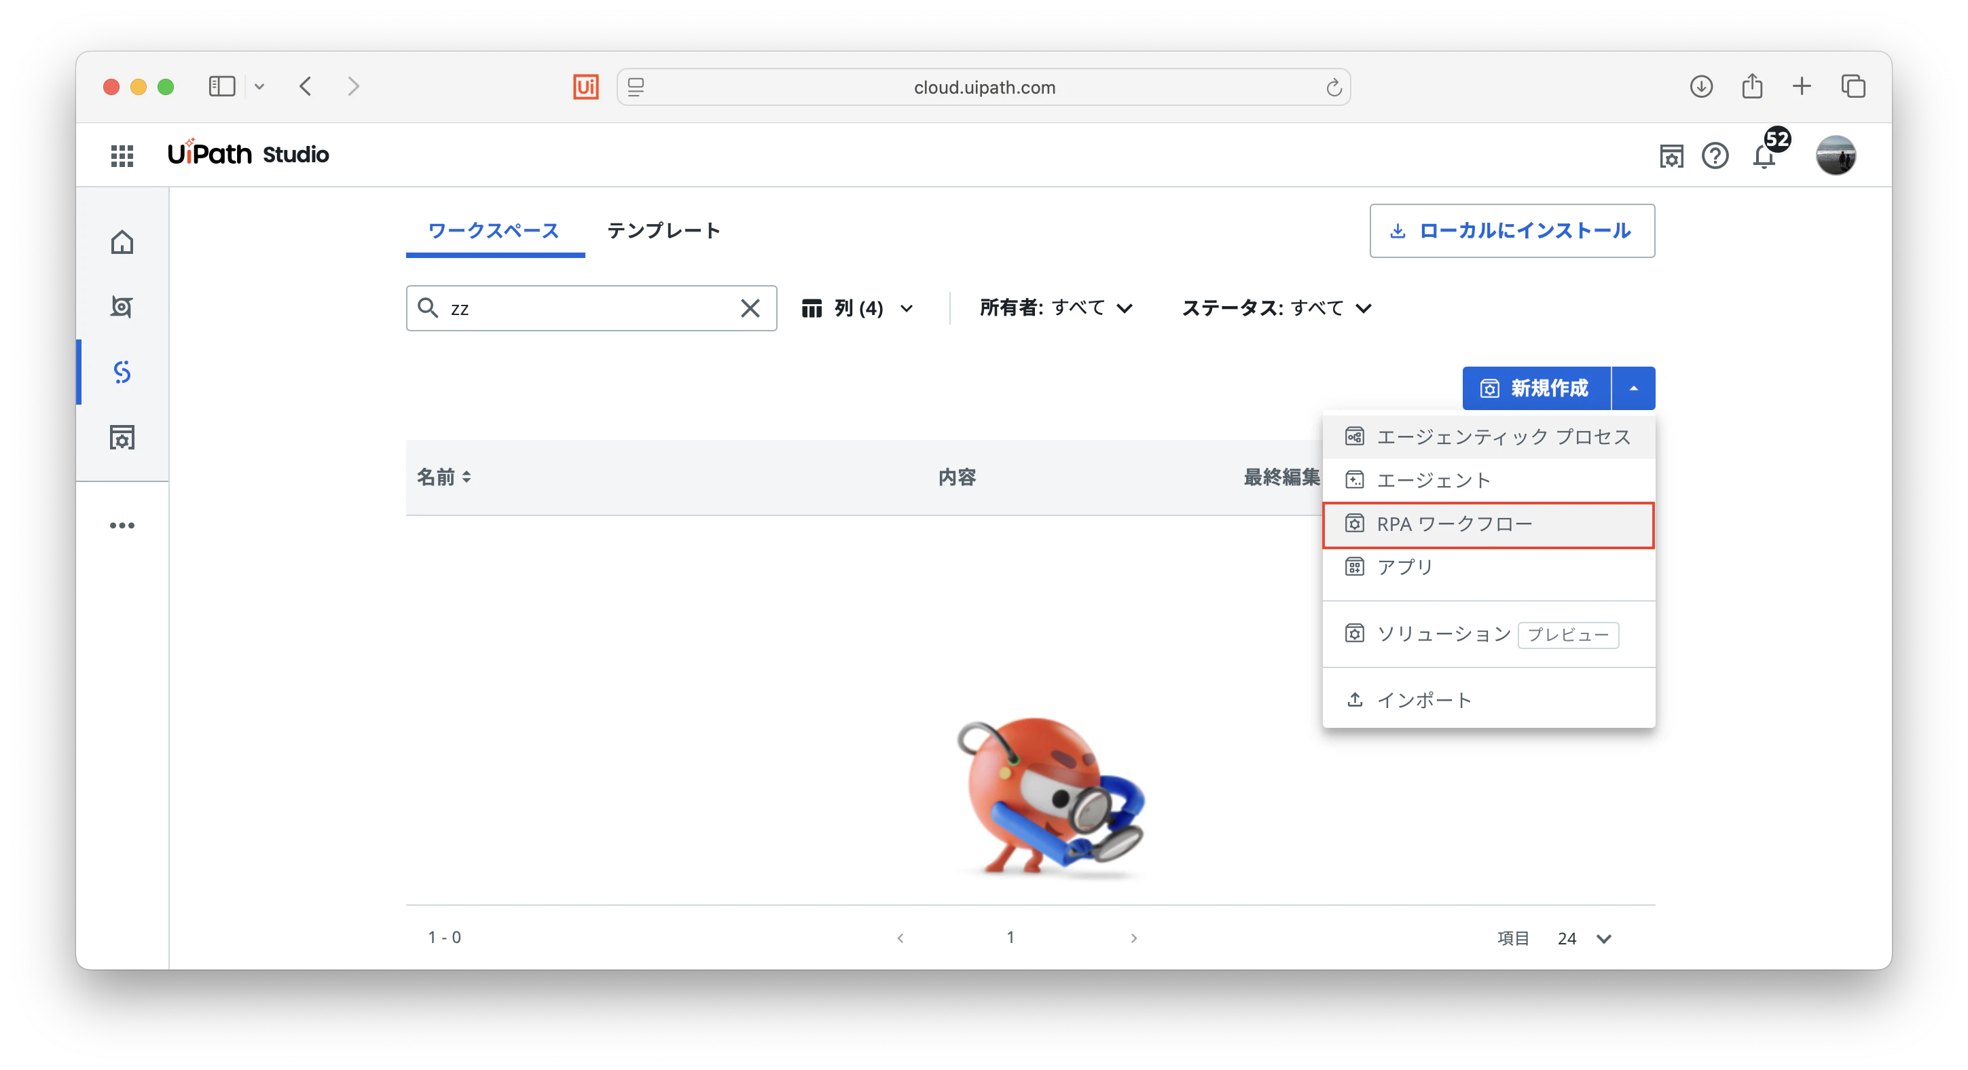This screenshot has height=1070, width=1968.
Task: Open the 所有者: すべて filter
Action: tap(1056, 308)
